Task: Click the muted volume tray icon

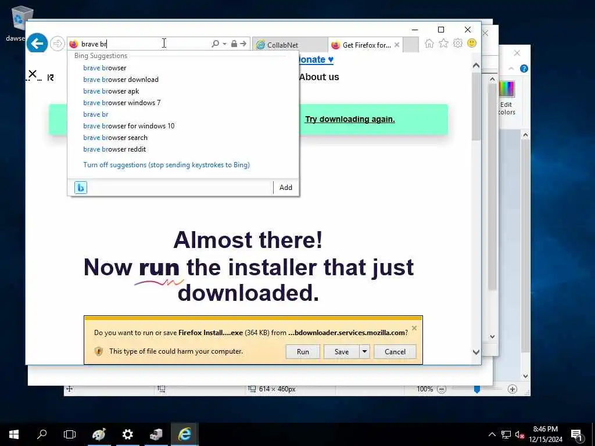Action: click(x=519, y=434)
